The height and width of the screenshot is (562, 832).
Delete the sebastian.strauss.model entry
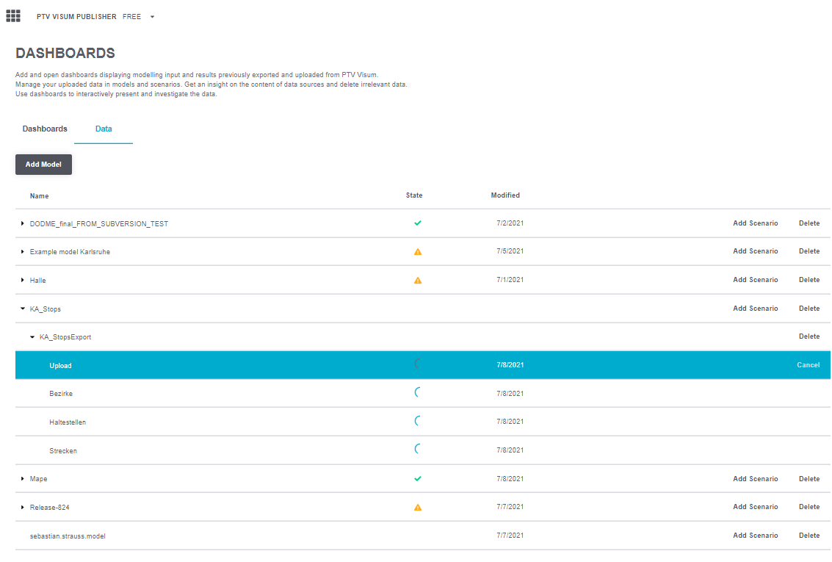tap(809, 536)
